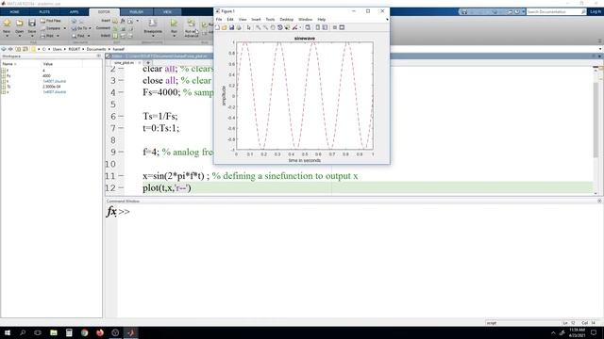Screen dimensions: 604x339
Task: Open the Desktop menu in the Figure 1 window
Action: click(286, 19)
